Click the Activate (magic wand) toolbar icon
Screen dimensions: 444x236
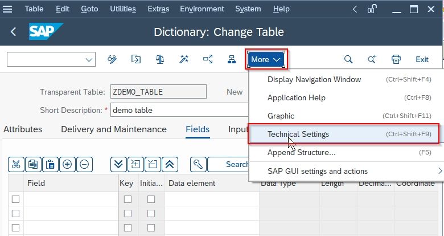(x=184, y=59)
